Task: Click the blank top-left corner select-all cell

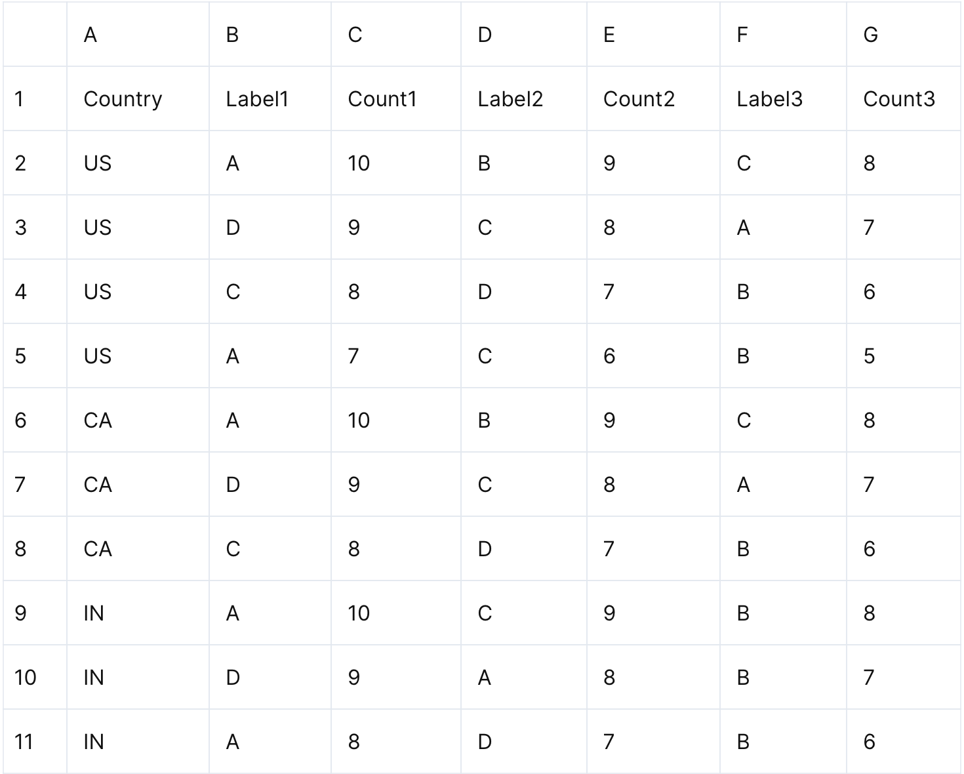Action: coord(35,35)
